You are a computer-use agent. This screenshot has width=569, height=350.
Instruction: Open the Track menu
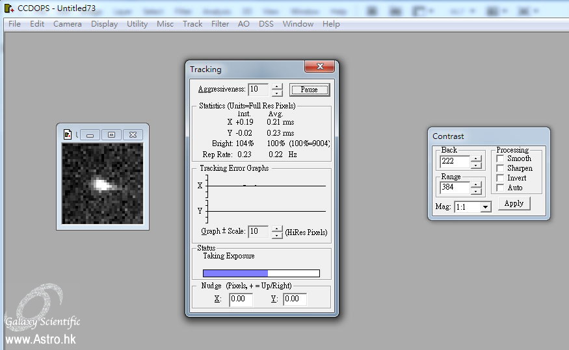coord(192,24)
